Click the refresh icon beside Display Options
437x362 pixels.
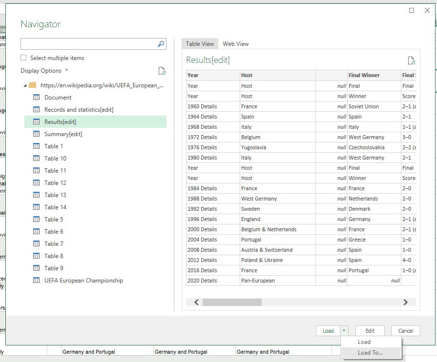tap(162, 71)
